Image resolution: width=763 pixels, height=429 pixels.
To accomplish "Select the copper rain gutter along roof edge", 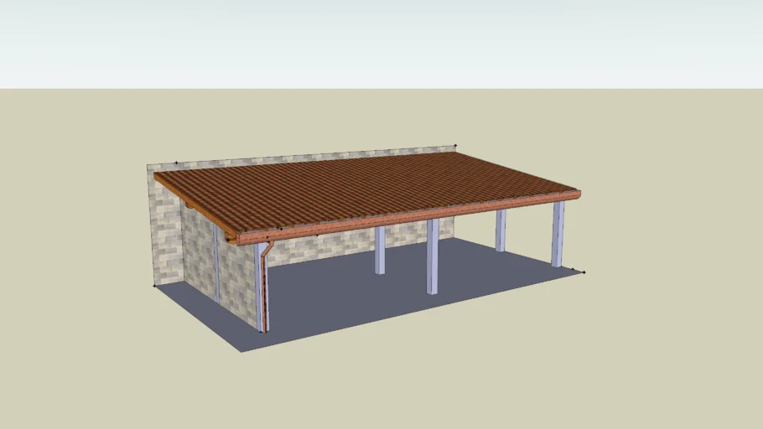I will pos(409,217).
